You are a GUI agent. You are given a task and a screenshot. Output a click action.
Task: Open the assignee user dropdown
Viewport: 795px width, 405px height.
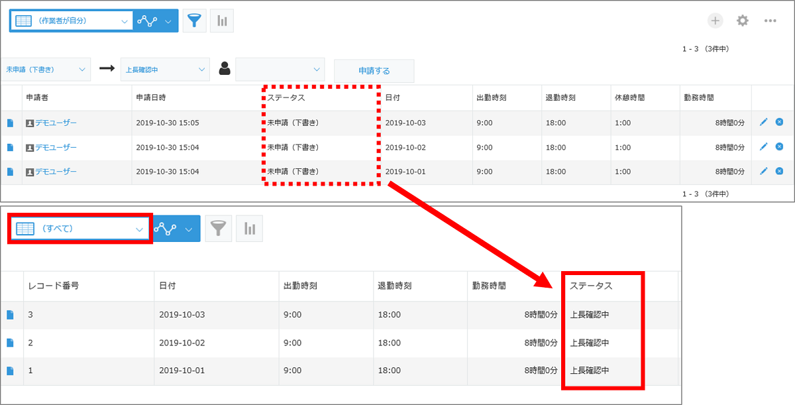coord(280,69)
